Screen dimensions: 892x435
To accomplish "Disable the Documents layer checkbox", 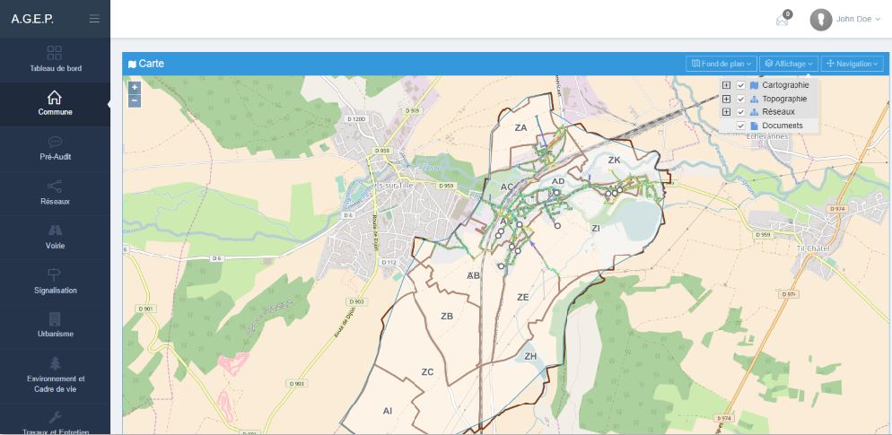I will [740, 126].
